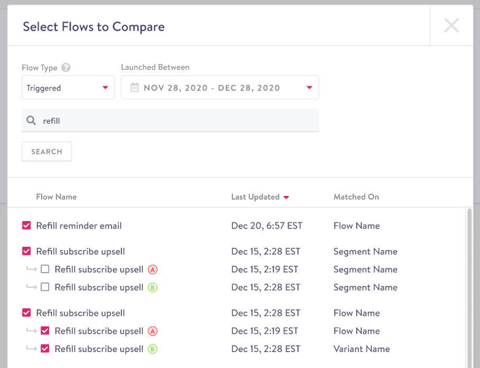Viewport: 480px width, 368px height.
Task: Uncheck parent Refill subscribe upsell matched on Segment Name
Action: (26, 251)
